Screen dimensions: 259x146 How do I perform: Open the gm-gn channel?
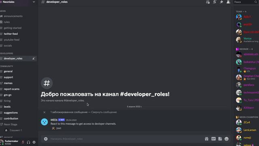[x=8, y=95]
